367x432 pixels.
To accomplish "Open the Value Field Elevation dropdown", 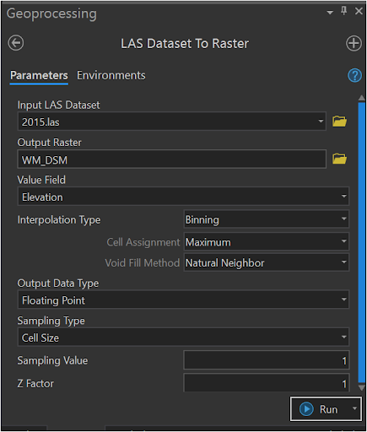I will click(183, 197).
